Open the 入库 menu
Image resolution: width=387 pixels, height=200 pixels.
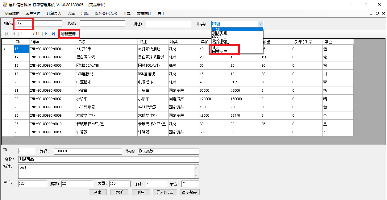[71, 14]
